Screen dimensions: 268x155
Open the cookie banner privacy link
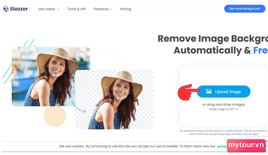pyautogui.click(x=222, y=146)
